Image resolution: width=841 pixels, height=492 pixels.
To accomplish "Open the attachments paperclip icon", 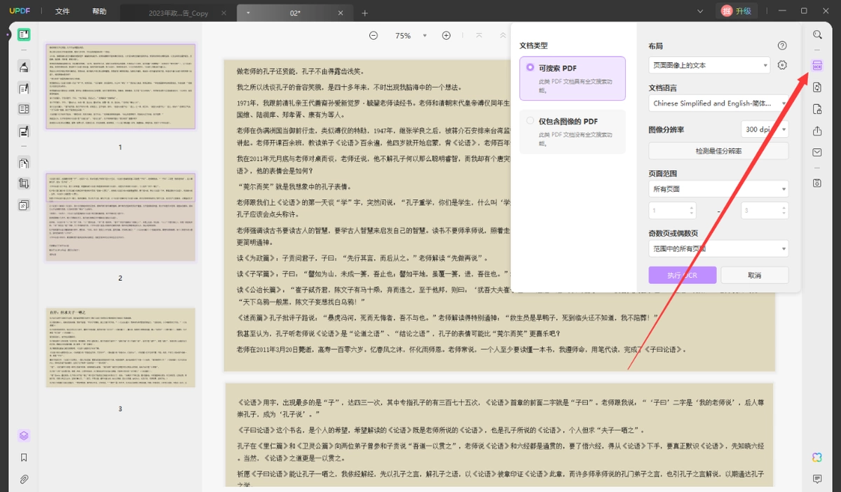I will pyautogui.click(x=24, y=479).
